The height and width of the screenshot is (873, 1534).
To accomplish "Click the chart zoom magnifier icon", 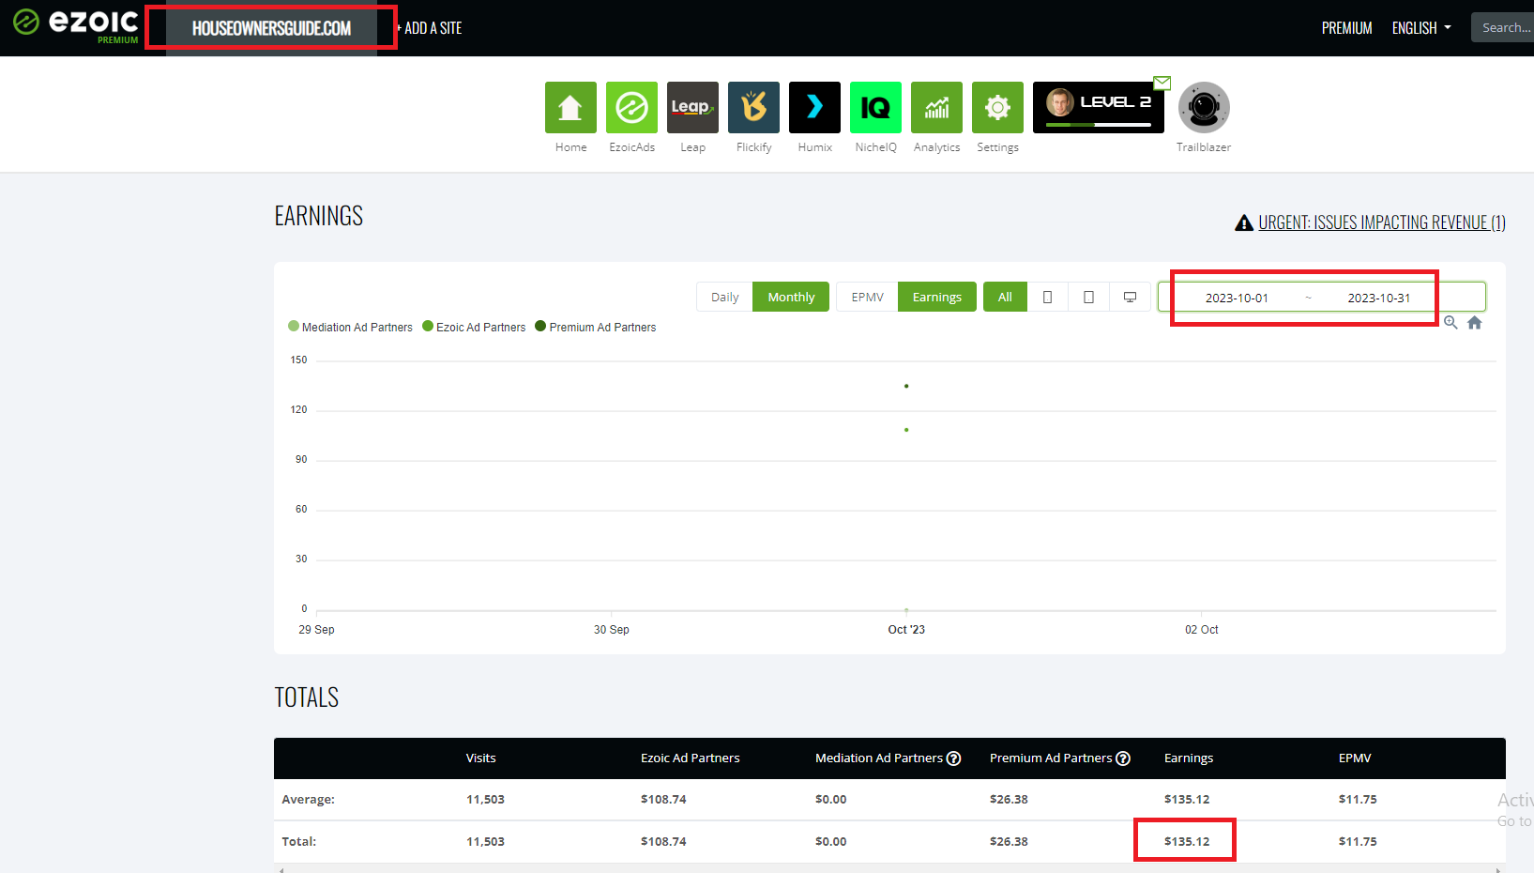I will coord(1450,323).
